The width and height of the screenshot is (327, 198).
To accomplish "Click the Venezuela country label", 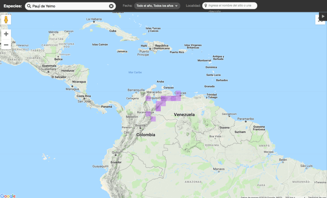I will tap(184, 115).
